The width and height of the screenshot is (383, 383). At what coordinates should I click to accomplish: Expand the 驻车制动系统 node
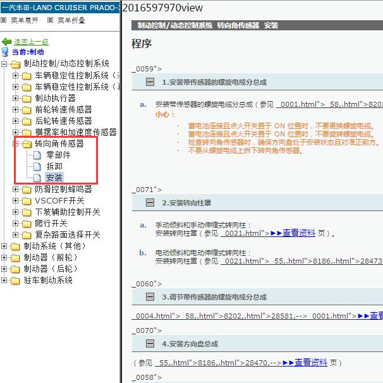tap(4, 280)
